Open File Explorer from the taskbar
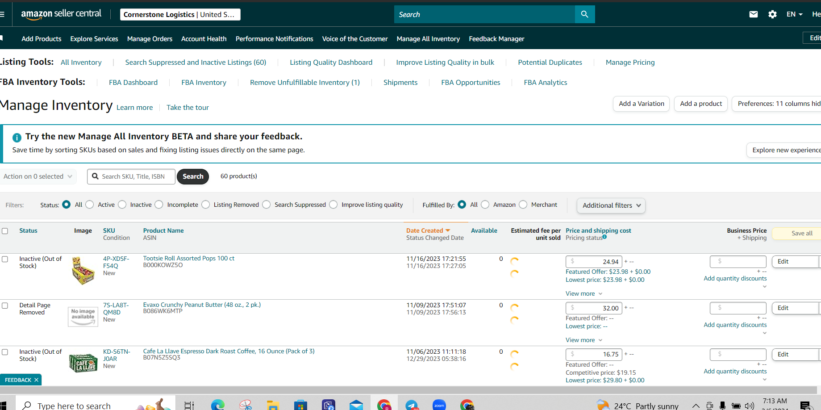This screenshot has height=410, width=821. [273, 405]
